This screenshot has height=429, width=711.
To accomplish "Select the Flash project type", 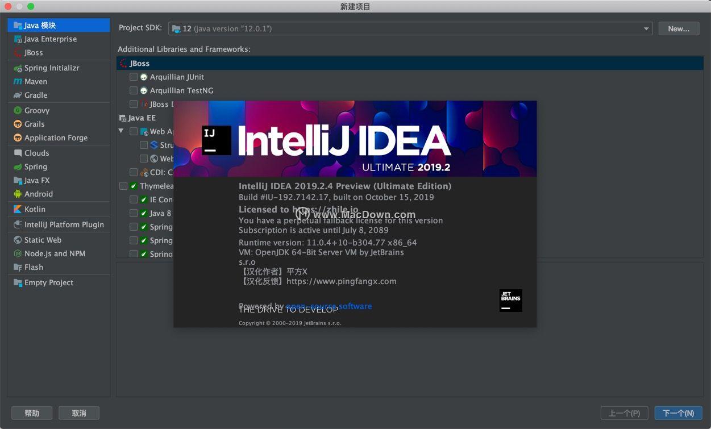I will (59, 267).
